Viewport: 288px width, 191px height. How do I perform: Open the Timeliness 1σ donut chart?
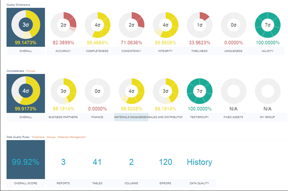(200, 25)
